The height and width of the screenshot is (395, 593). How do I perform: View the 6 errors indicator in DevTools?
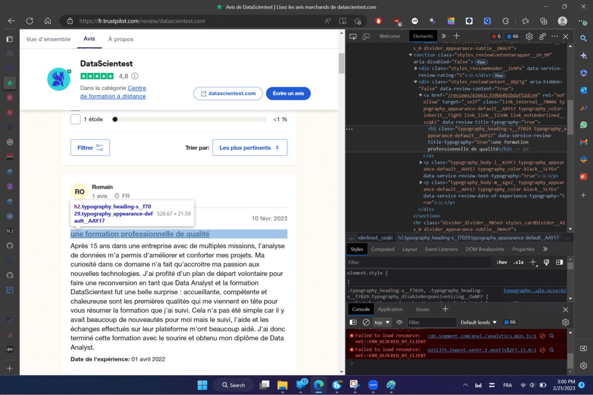pos(496,36)
